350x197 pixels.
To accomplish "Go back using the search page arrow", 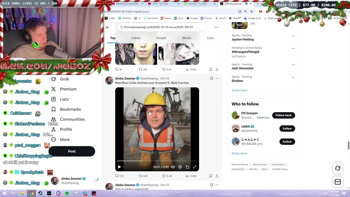I will coord(107,27).
